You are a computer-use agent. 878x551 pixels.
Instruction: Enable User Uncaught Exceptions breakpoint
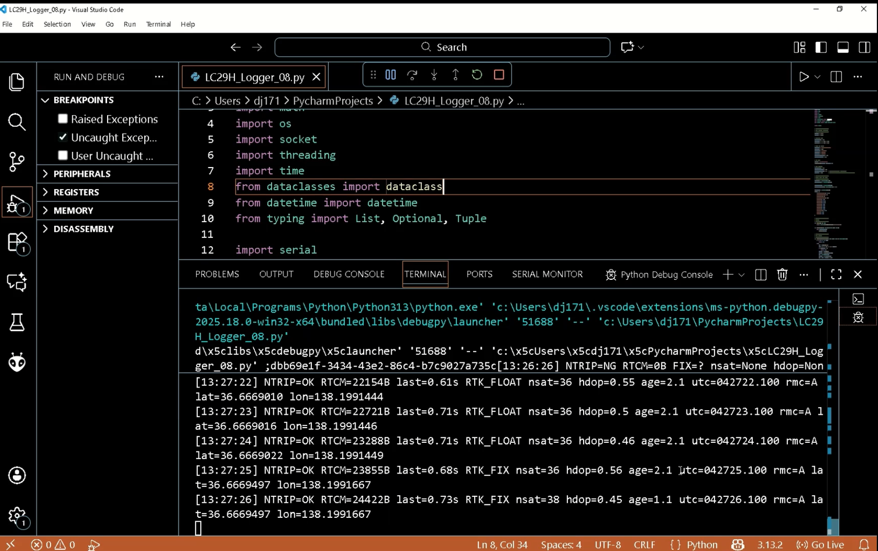tap(63, 155)
